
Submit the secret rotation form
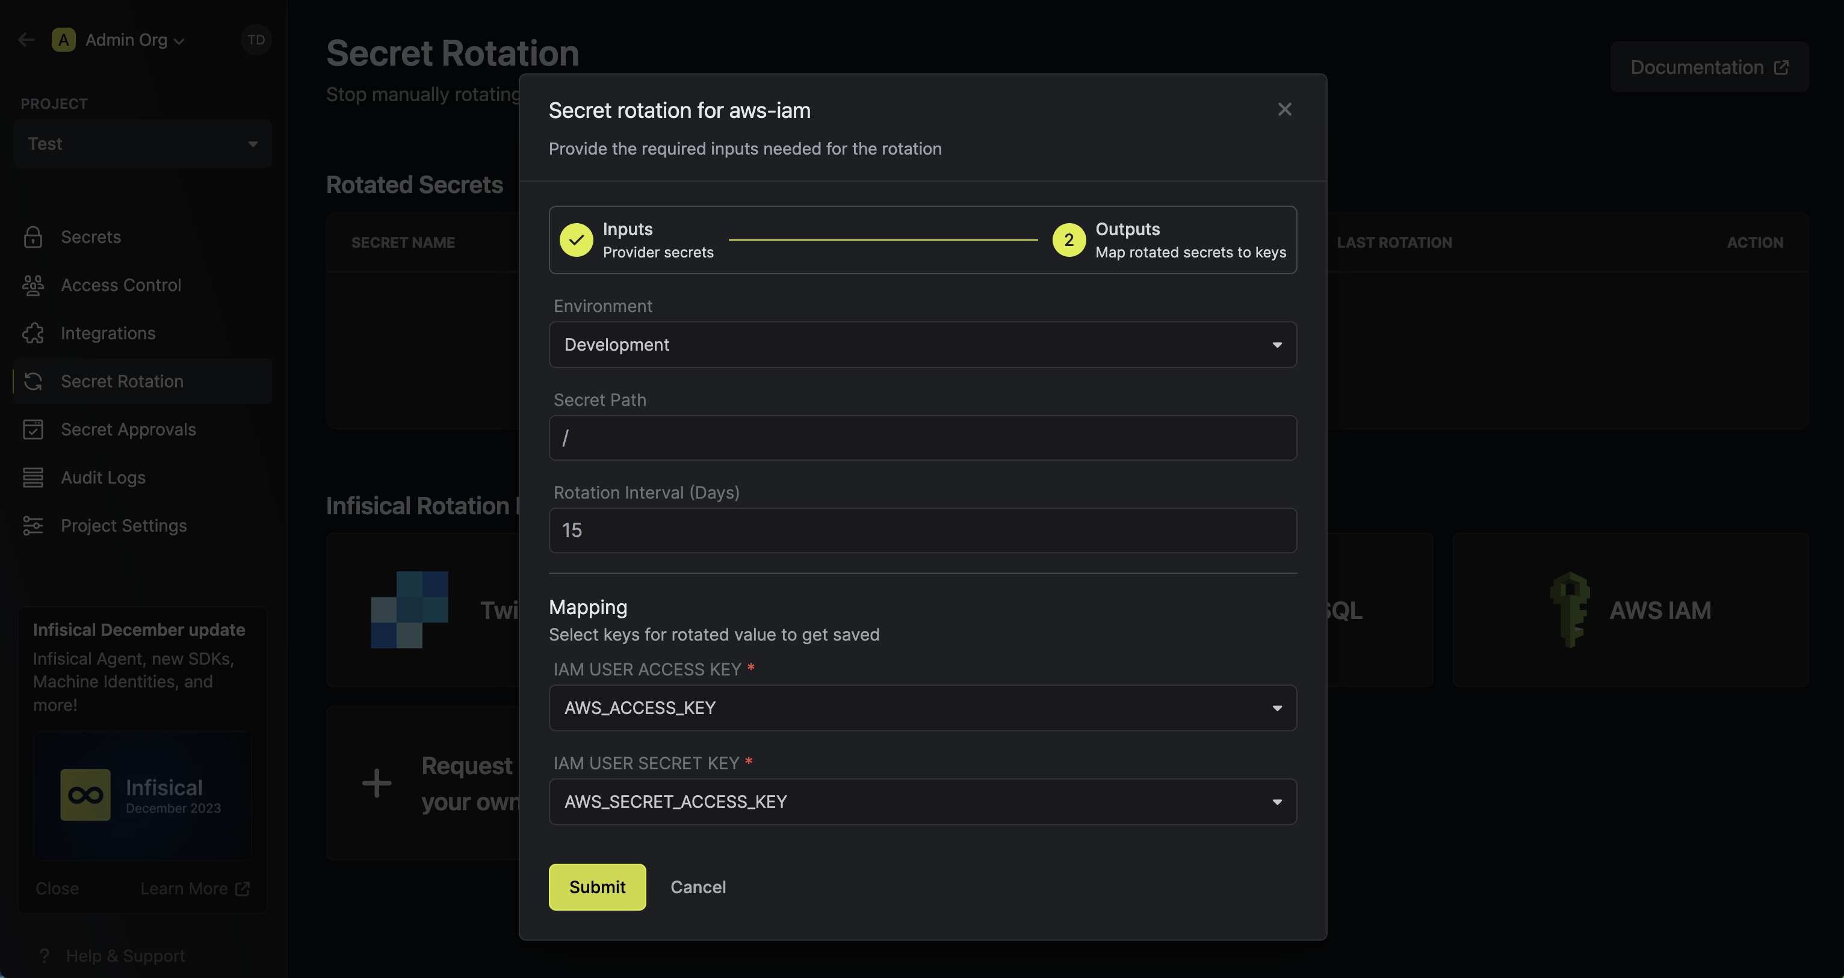click(597, 887)
